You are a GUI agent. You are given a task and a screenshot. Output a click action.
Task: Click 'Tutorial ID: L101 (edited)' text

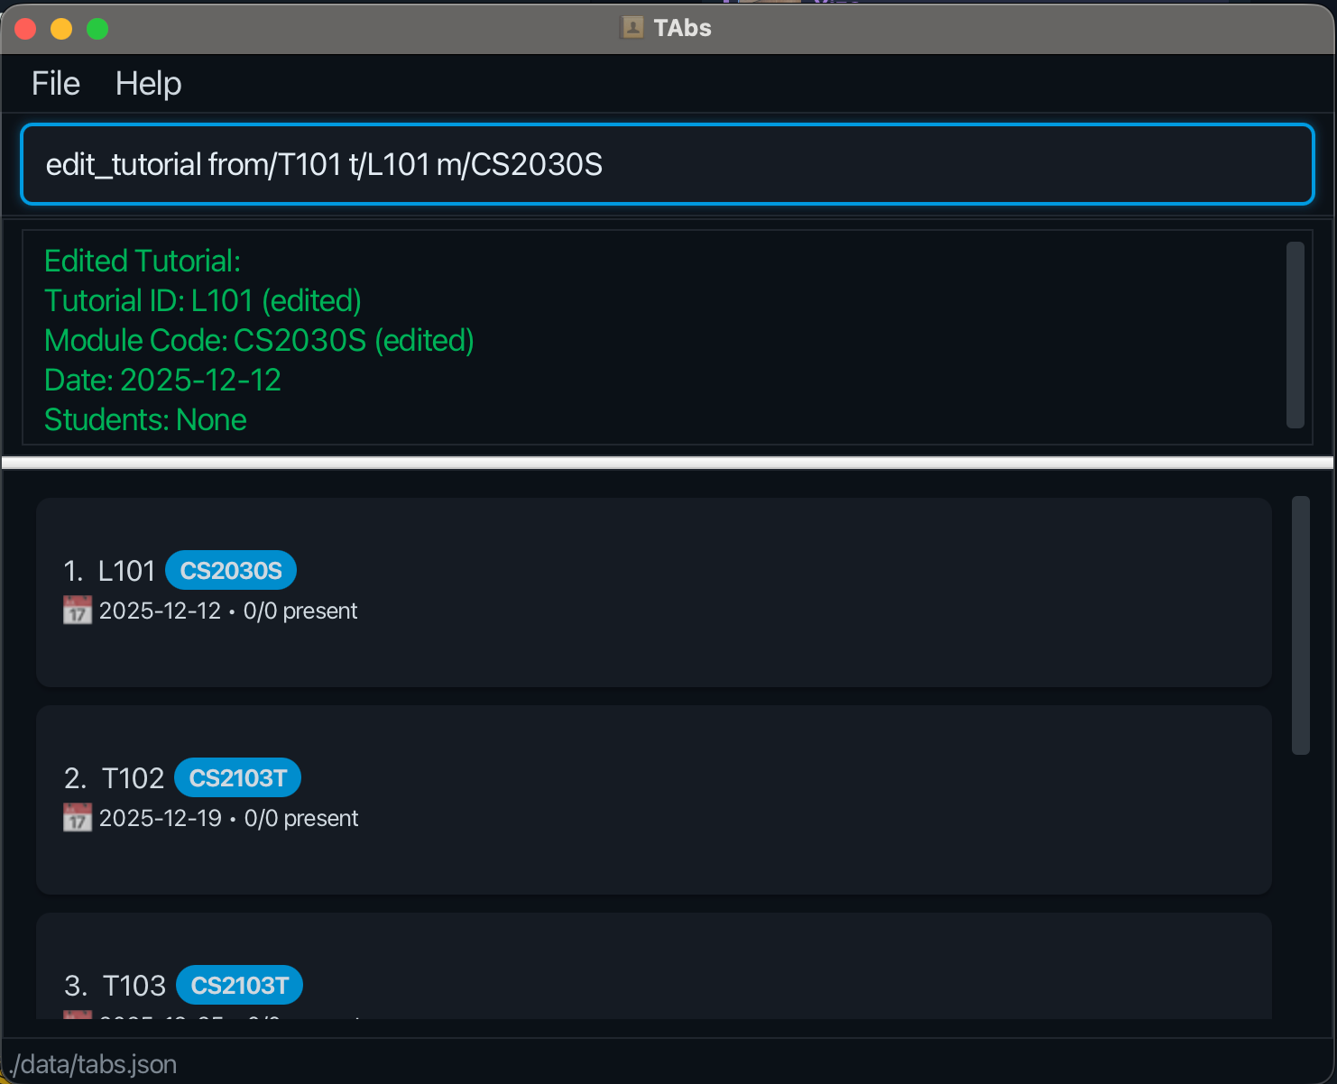(203, 301)
